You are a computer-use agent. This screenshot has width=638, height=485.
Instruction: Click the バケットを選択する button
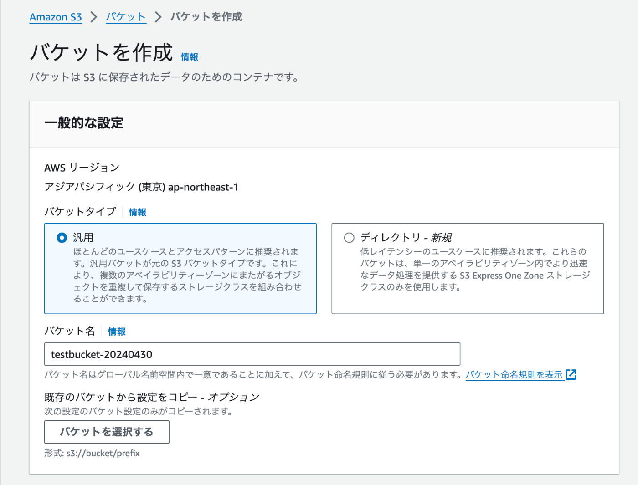point(107,432)
